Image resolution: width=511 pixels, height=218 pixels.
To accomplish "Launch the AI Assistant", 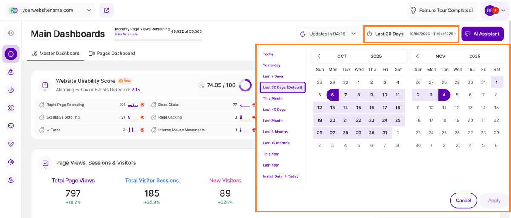I will (482, 34).
